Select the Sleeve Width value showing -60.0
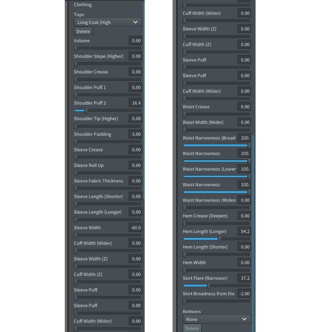This screenshot has width=331, height=332. pyautogui.click(x=135, y=228)
